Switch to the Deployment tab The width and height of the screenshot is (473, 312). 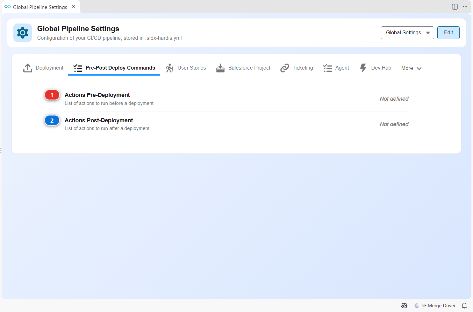[43, 68]
